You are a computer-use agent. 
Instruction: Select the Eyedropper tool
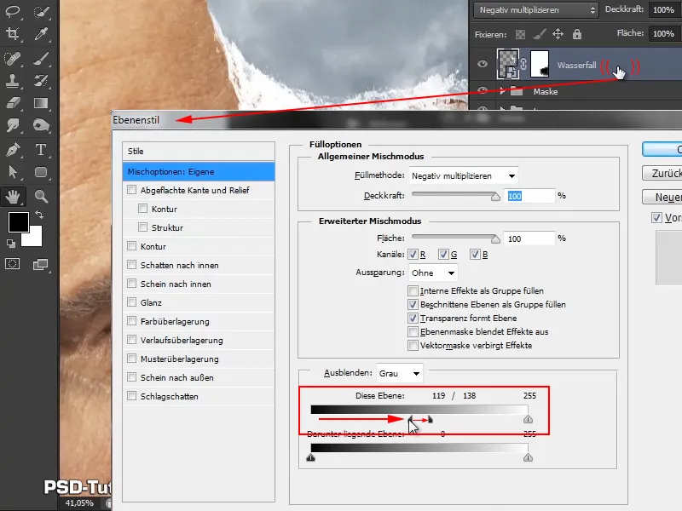click(x=41, y=34)
